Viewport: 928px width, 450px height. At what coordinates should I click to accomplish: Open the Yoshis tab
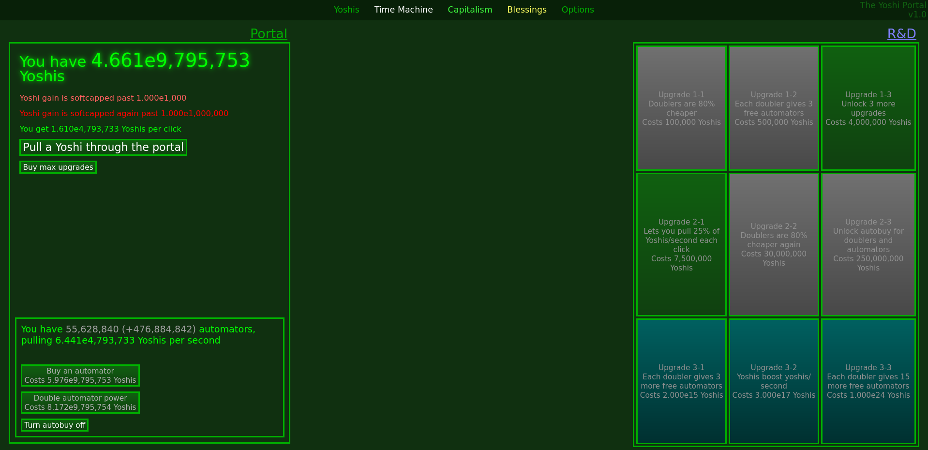click(346, 10)
